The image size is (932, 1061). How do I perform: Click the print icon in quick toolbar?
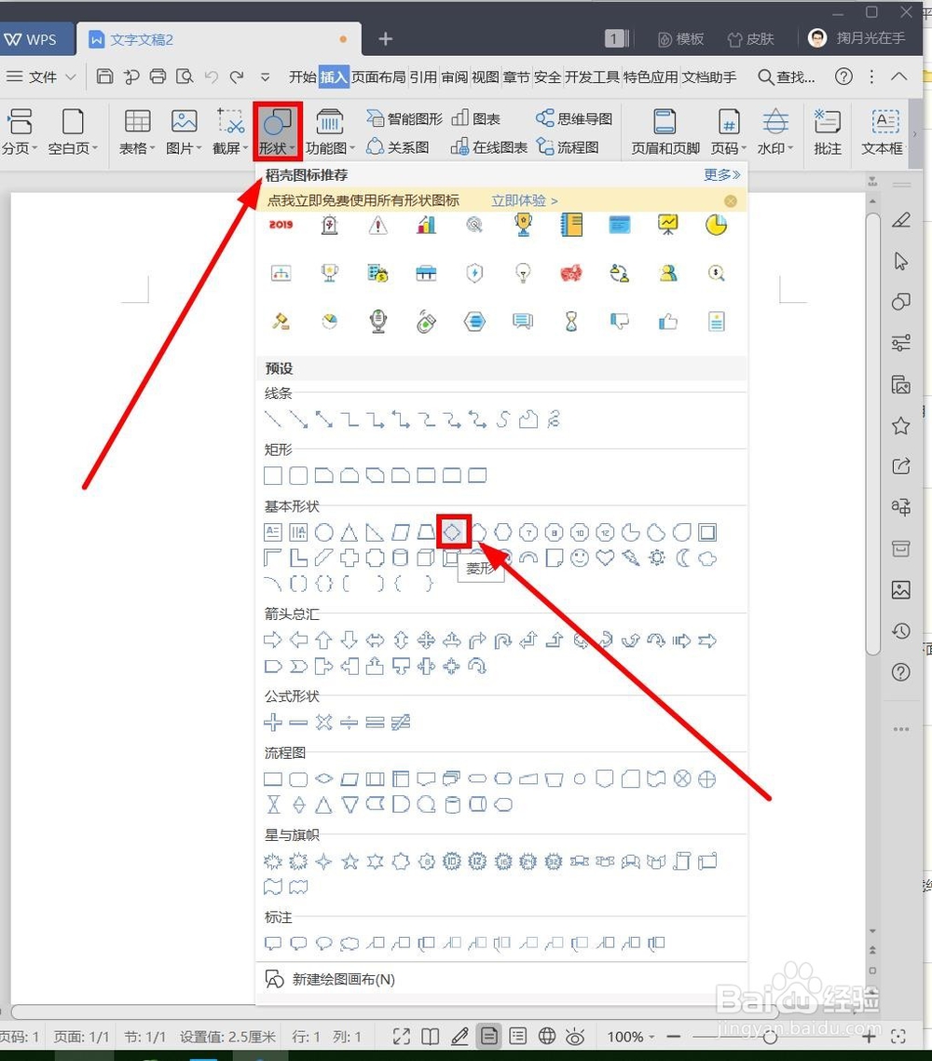pos(158,76)
